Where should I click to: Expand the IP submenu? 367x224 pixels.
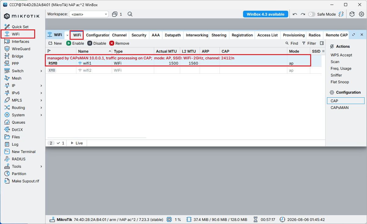pos(41,86)
